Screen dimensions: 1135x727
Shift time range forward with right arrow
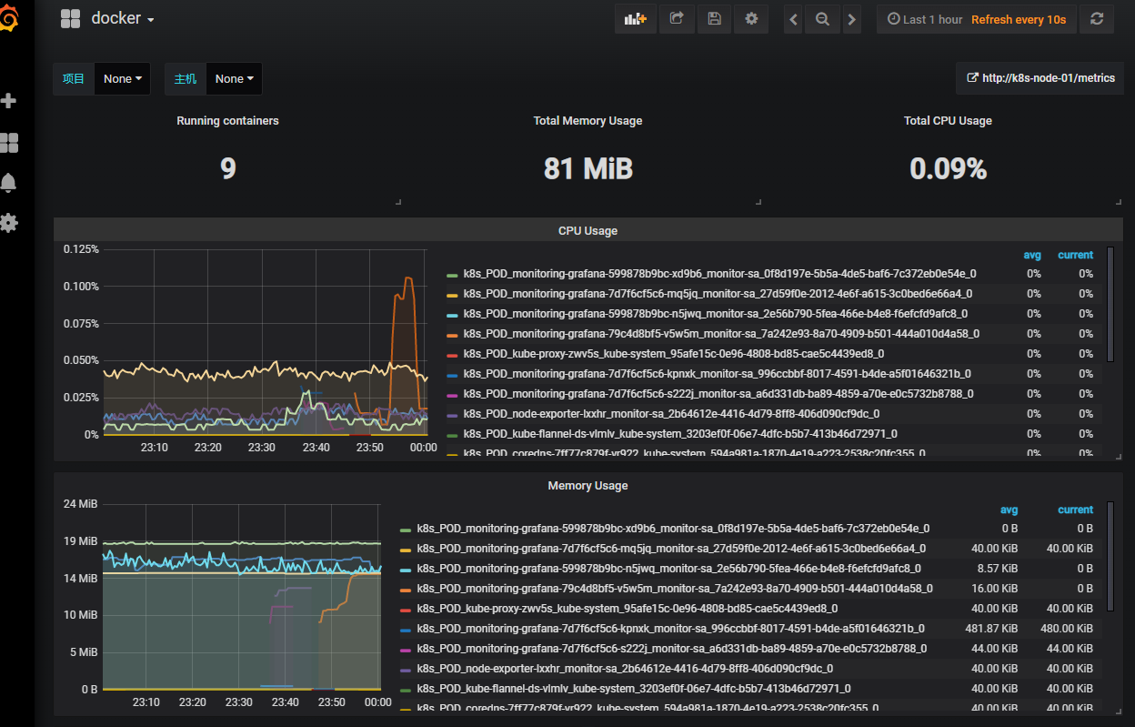(851, 19)
